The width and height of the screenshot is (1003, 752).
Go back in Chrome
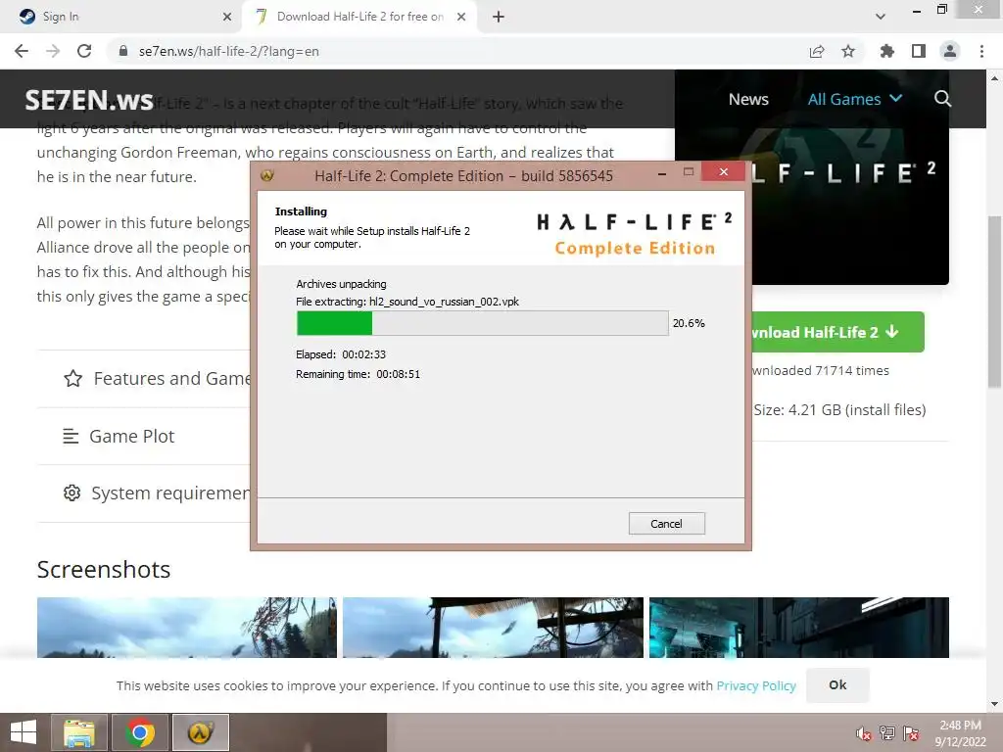[22, 51]
